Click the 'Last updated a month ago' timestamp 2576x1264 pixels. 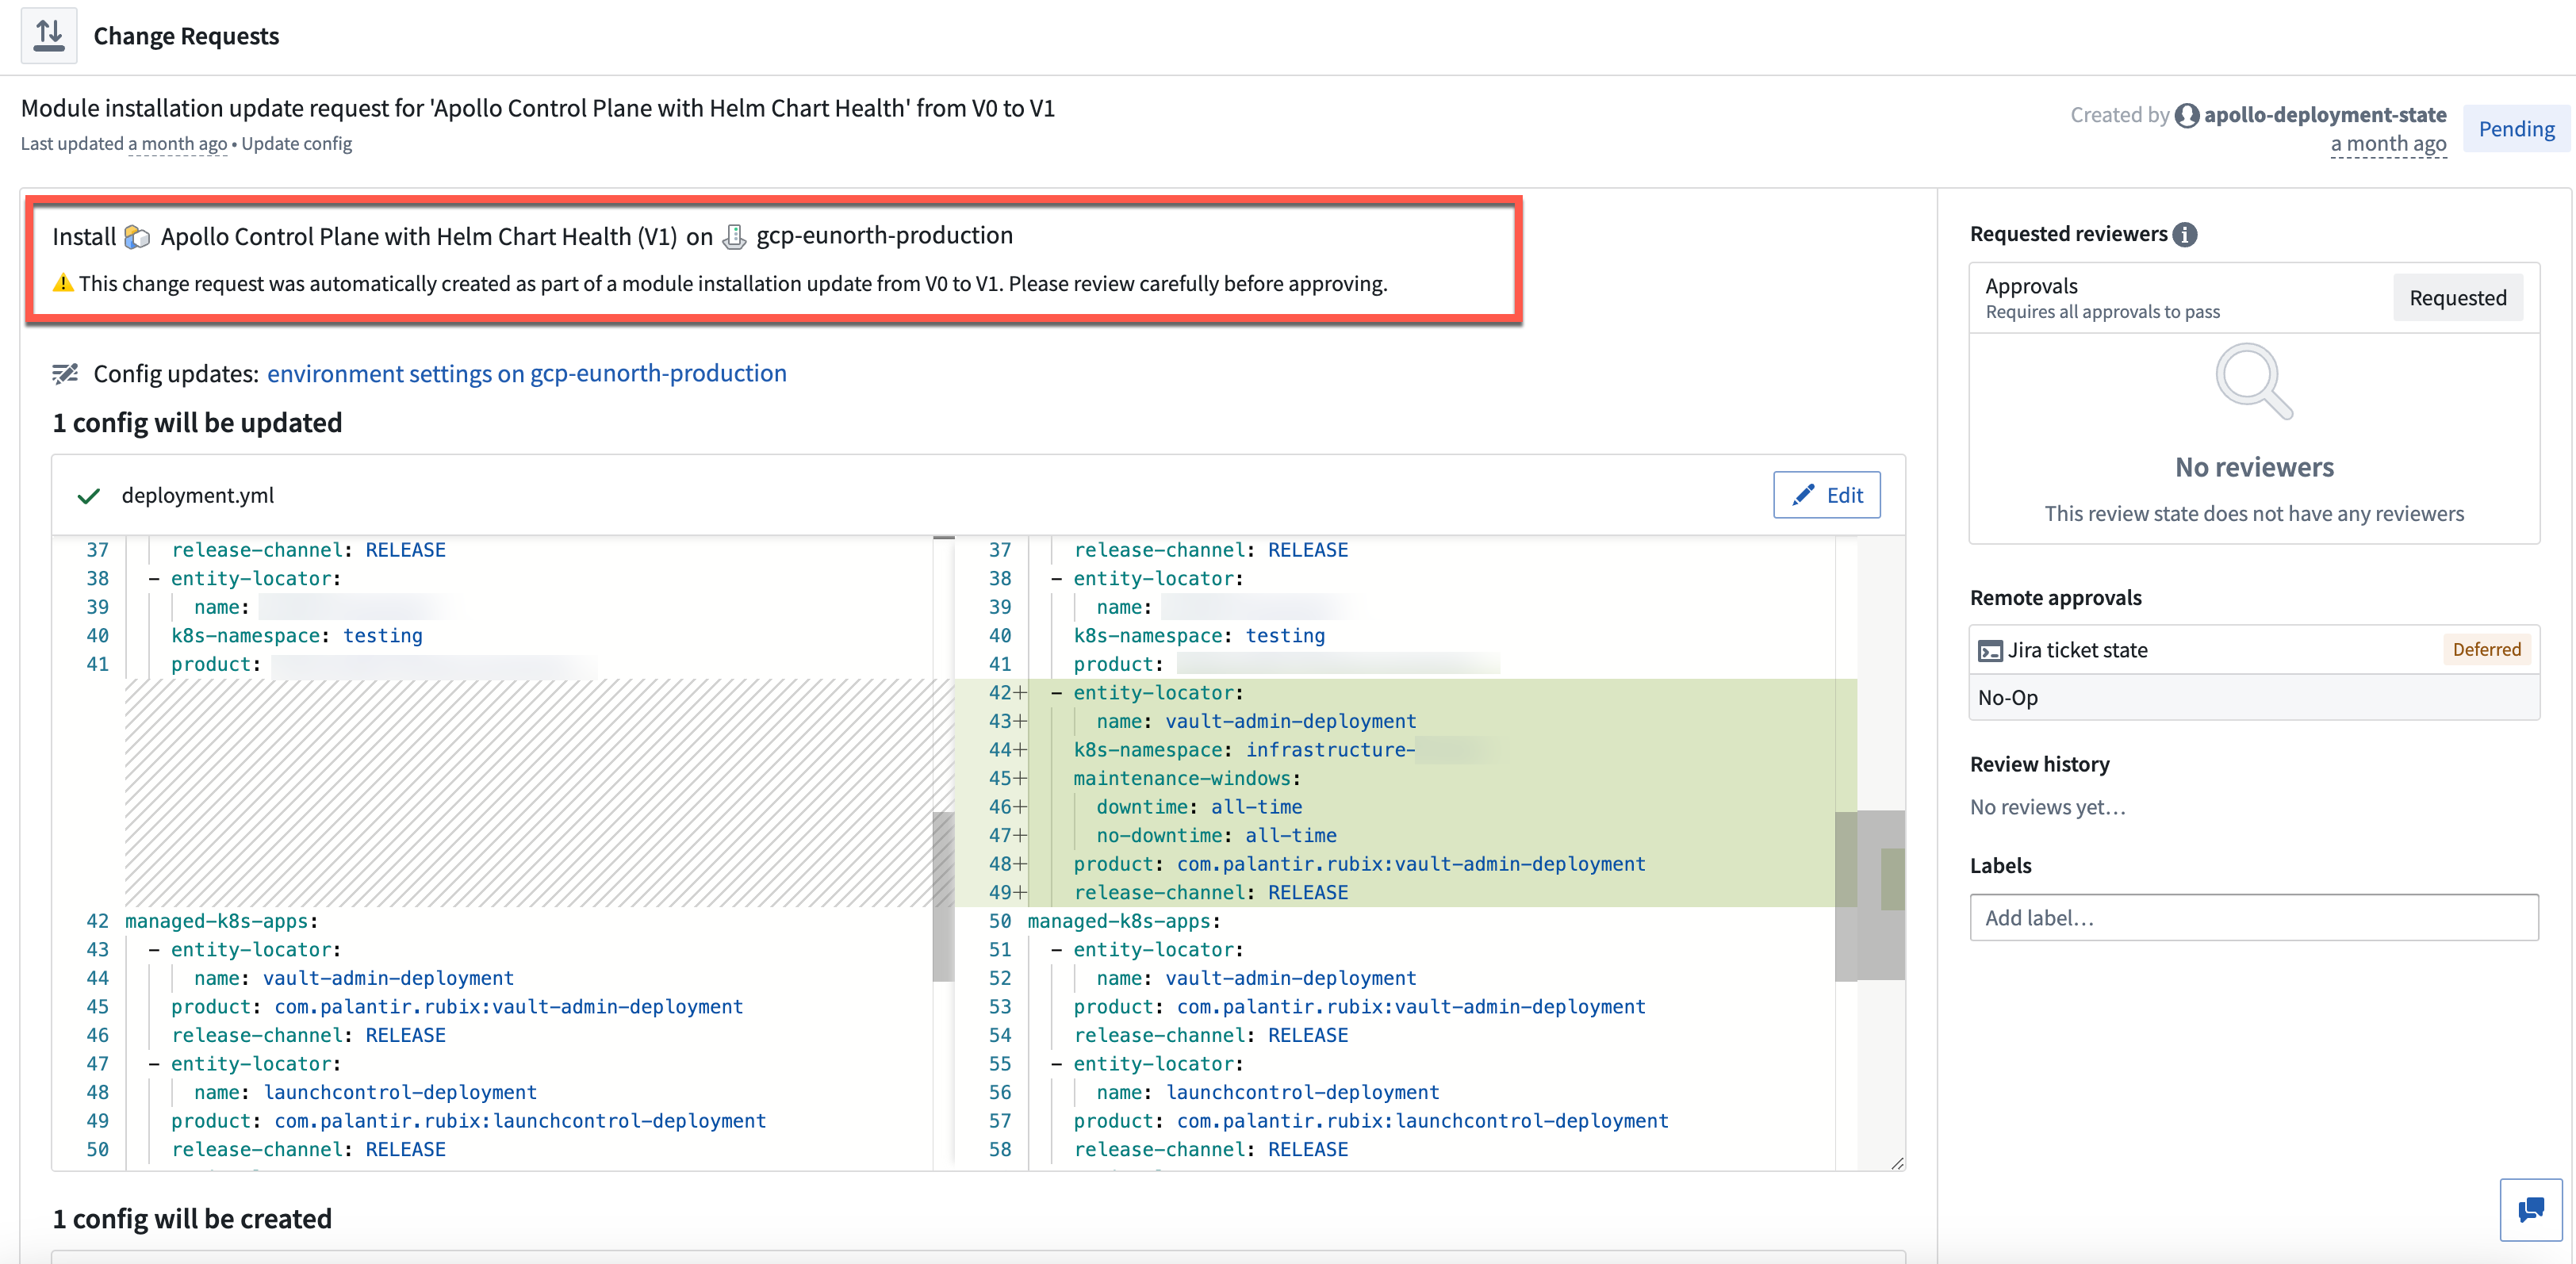[124, 144]
